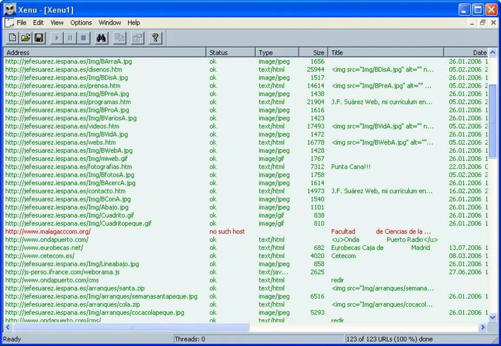Screen dimensions: 501x346
Task: Sort by the Size column header
Action: (313, 53)
